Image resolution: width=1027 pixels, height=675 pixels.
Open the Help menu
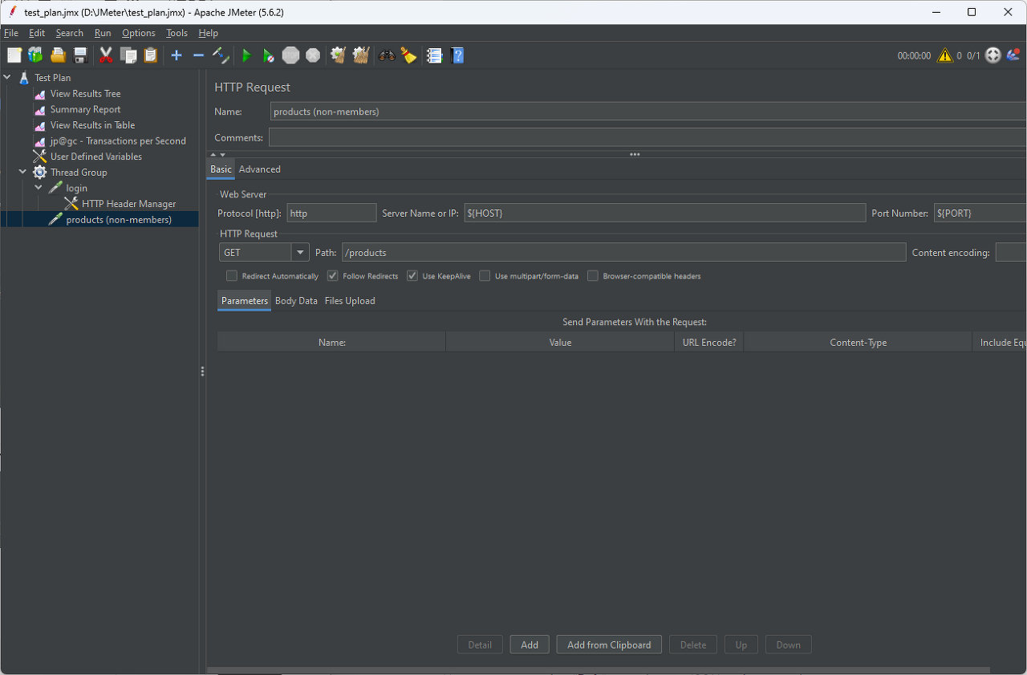tap(209, 33)
